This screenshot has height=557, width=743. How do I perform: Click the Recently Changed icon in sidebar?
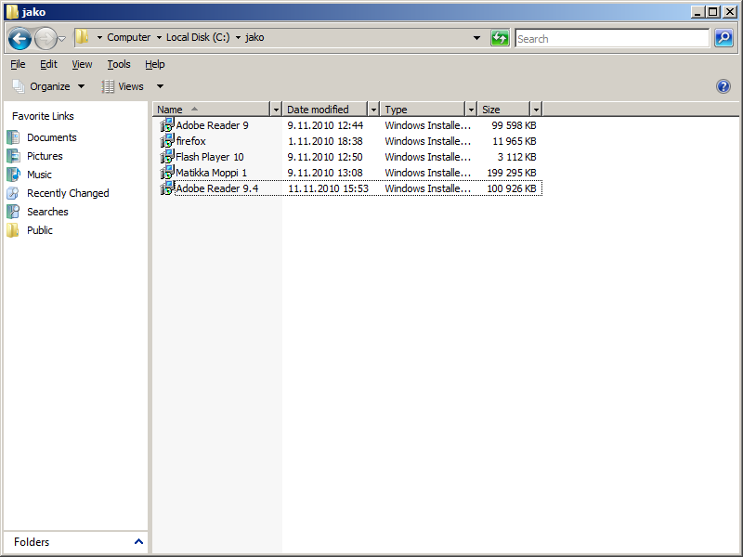pyautogui.click(x=13, y=193)
